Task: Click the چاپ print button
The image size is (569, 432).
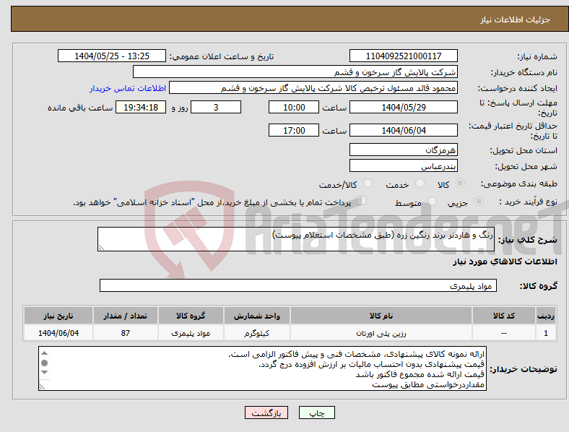Action: pyautogui.click(x=317, y=412)
